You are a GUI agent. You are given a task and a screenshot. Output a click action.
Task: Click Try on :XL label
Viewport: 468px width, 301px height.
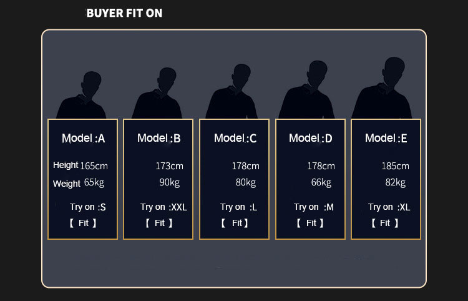click(x=389, y=207)
